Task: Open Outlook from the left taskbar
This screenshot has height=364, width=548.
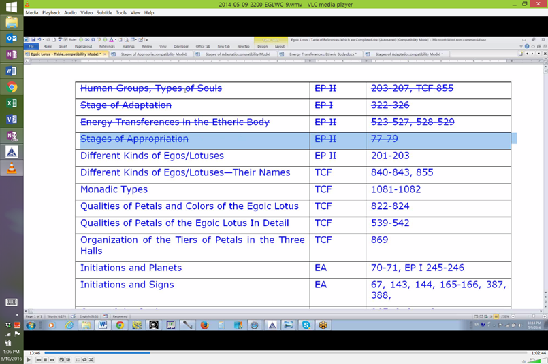Action: (x=12, y=39)
